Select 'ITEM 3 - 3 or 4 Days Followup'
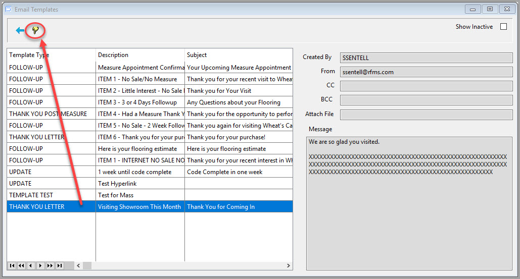Viewport: 520px width, 279px height. click(x=150, y=102)
